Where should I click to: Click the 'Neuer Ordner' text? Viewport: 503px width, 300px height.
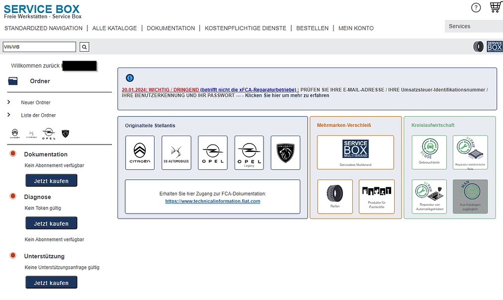36,102
